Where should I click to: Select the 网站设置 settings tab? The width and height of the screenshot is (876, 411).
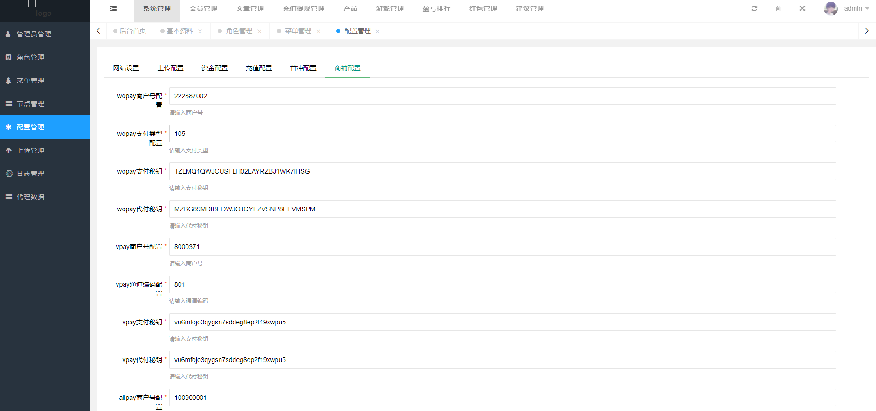pos(126,68)
